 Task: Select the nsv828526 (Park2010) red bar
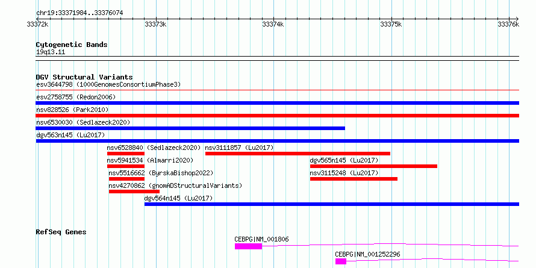pos(277,116)
